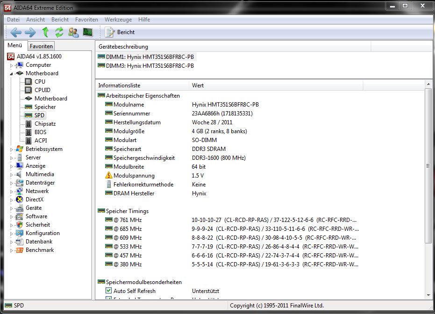
Task: Click the Geräte devices icon
Action: [x=20, y=208]
